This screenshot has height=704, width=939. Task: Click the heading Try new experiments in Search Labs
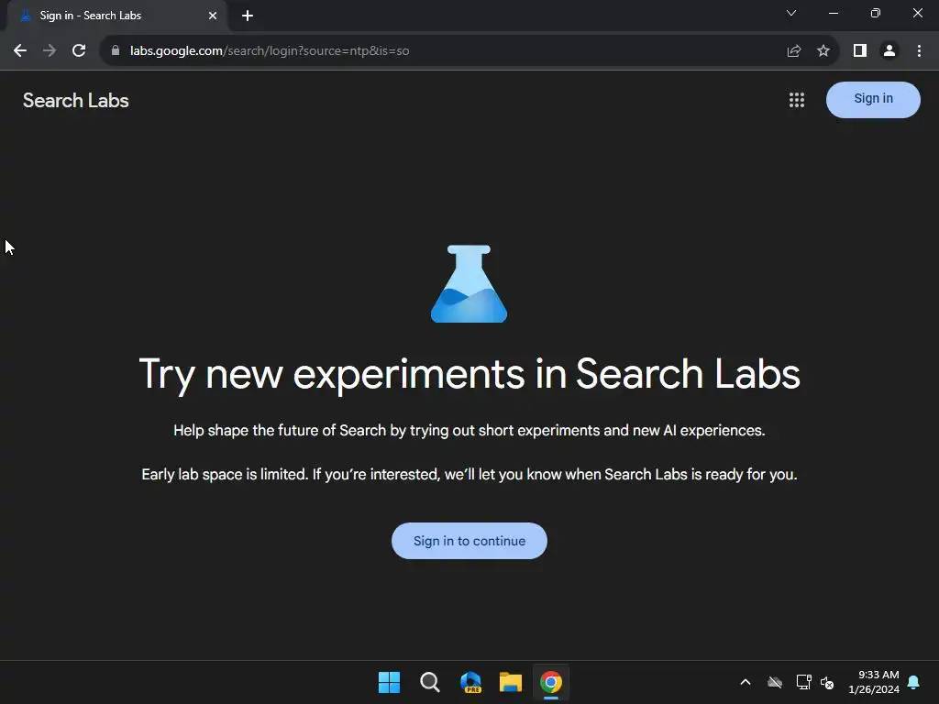pos(469,375)
